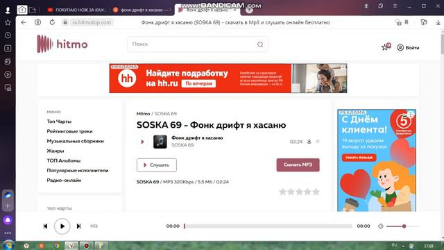Open Топ Чарты menu link
This screenshot has width=444, height=250.
59,122
